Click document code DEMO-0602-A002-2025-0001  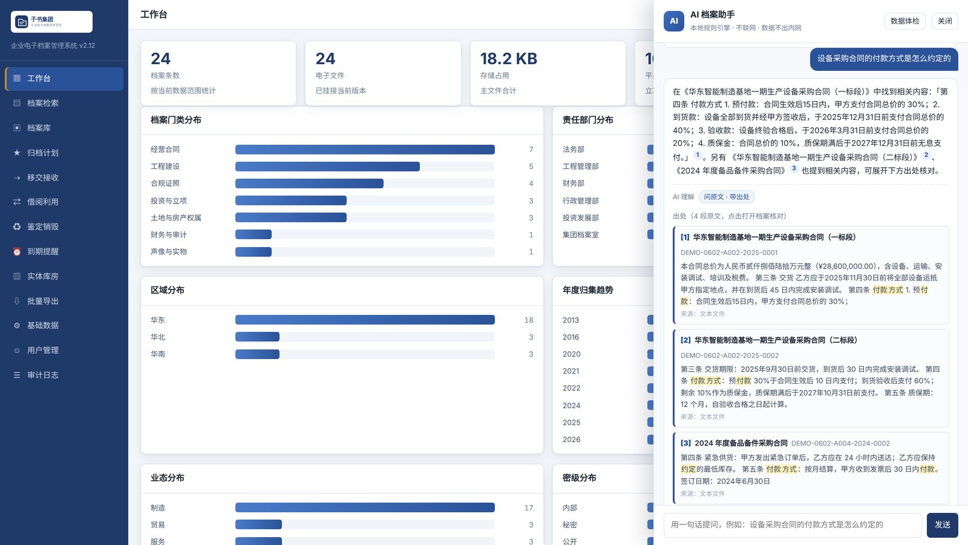click(729, 253)
